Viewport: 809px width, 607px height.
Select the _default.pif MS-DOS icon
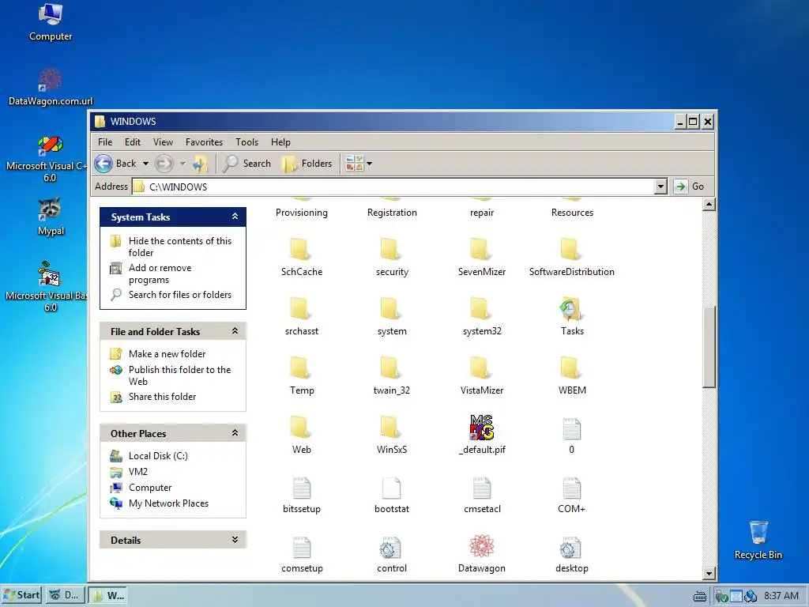[x=481, y=428]
